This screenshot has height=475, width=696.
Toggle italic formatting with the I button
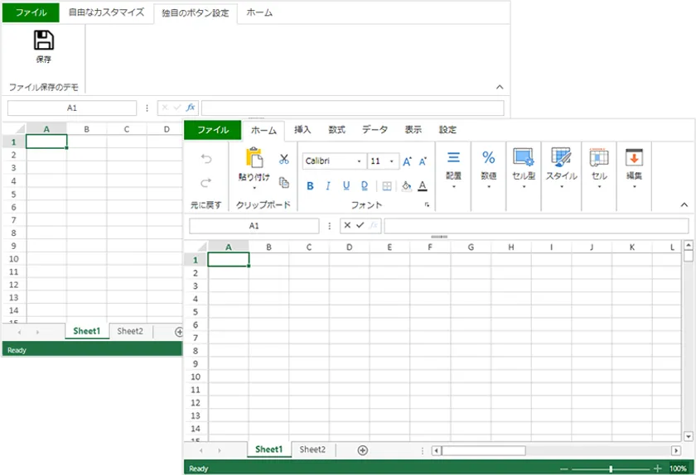[x=328, y=186]
